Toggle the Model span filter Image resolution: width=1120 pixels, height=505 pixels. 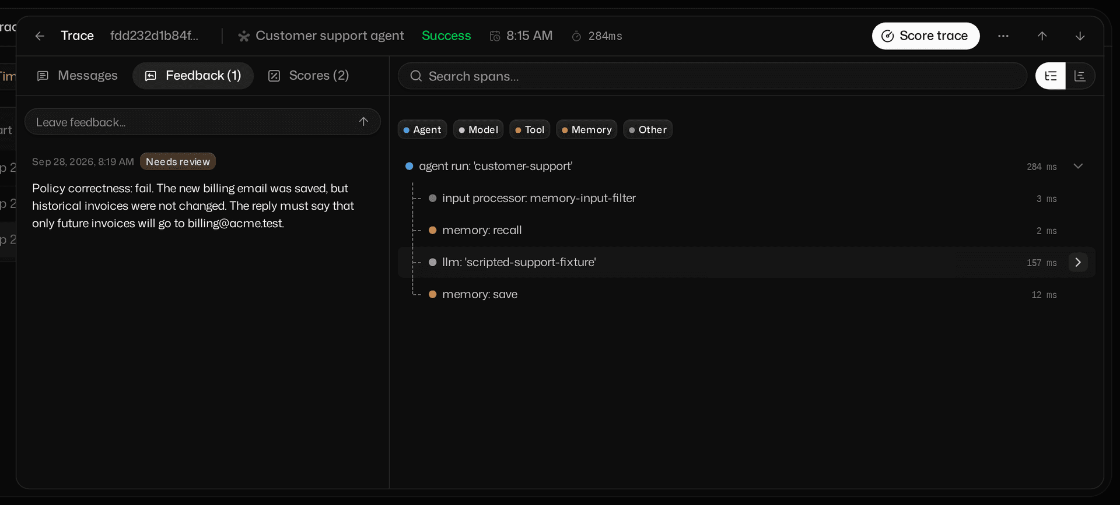[x=478, y=129]
